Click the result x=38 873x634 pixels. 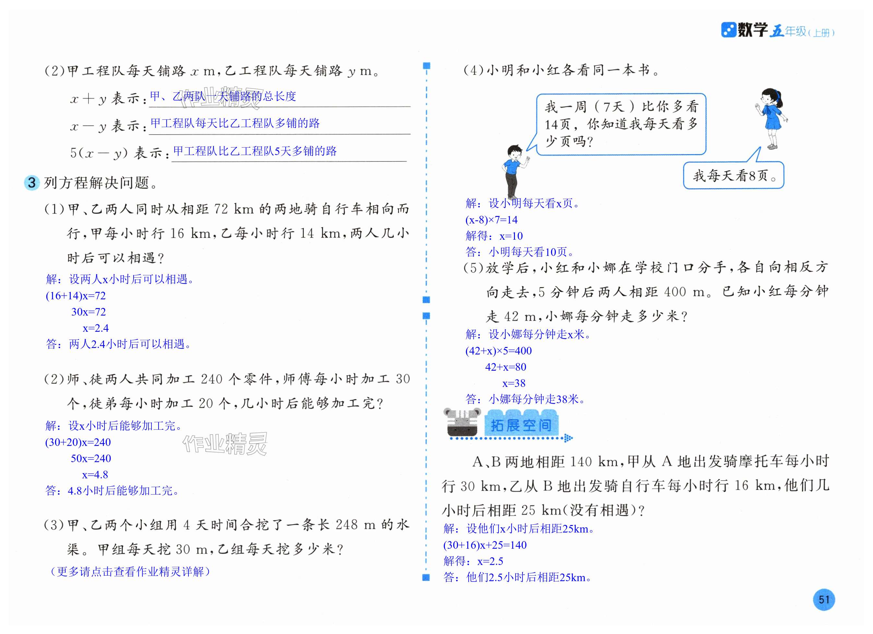pyautogui.click(x=514, y=383)
